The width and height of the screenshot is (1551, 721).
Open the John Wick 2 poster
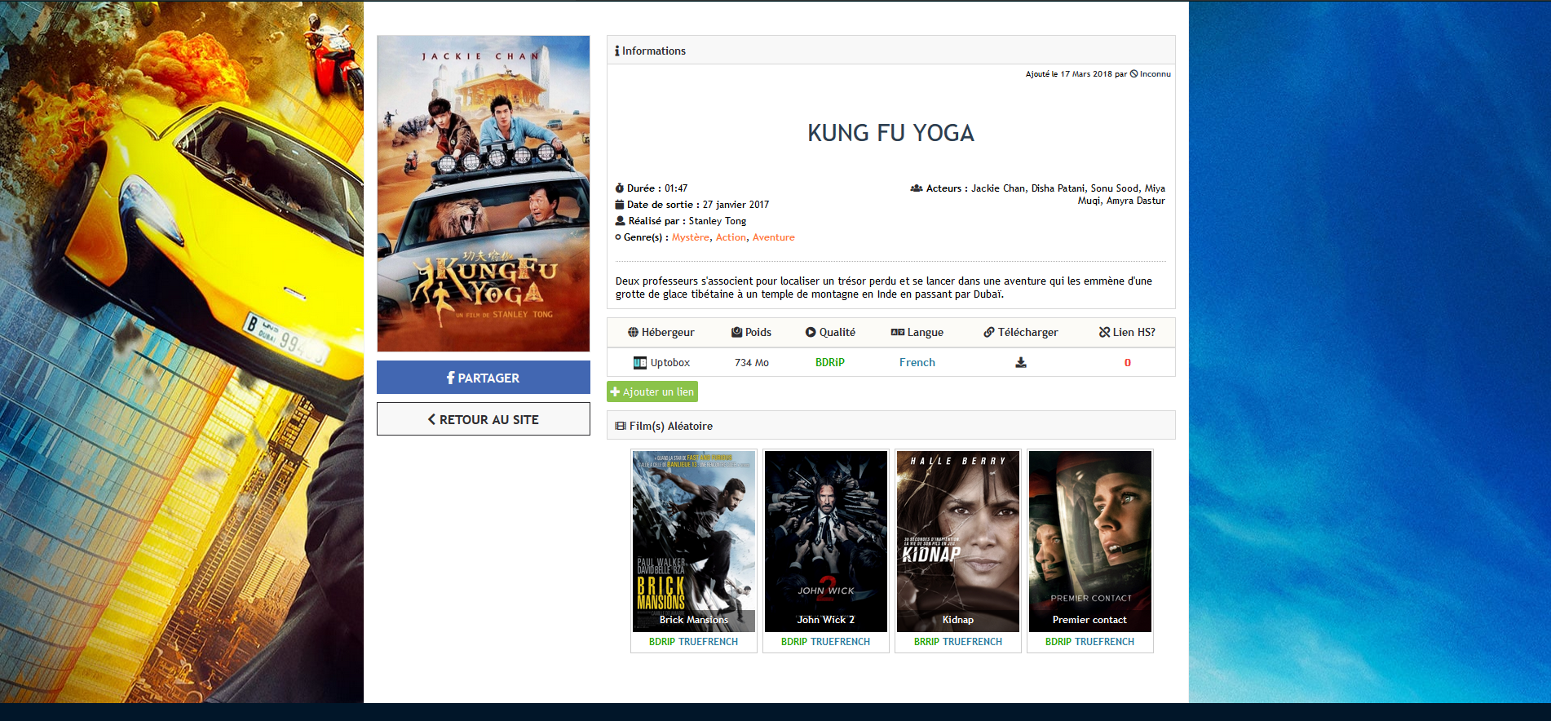point(826,541)
